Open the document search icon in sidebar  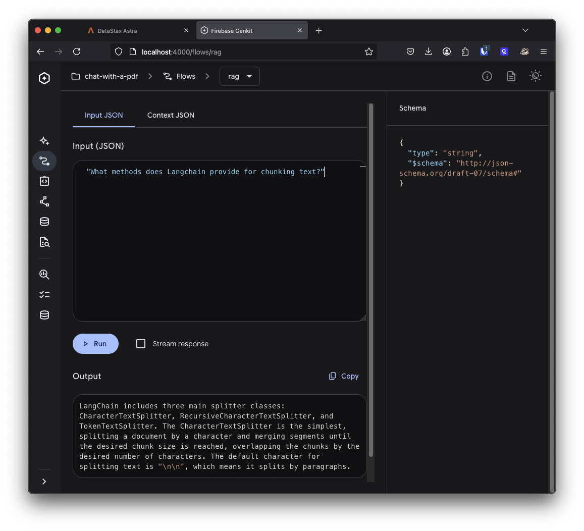click(44, 242)
